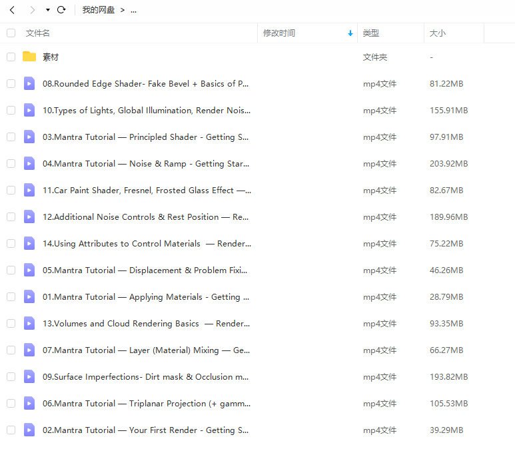Tick checkbox for 02.Mantra Tutorial Your First Render
This screenshot has width=515, height=449.
[x=11, y=430]
